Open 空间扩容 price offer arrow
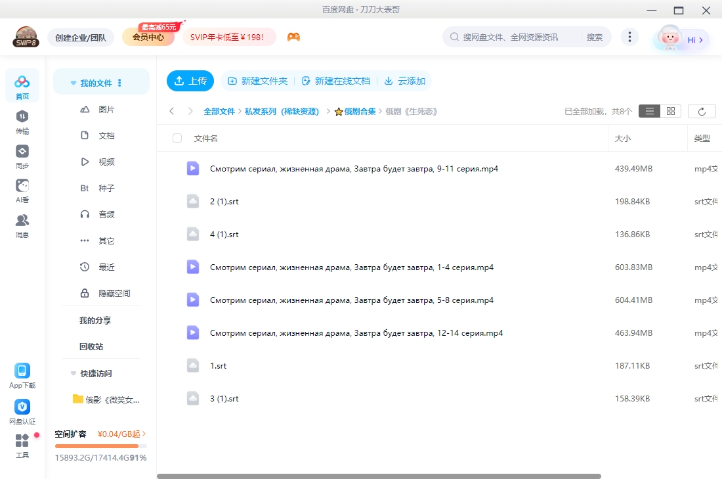 (x=144, y=434)
